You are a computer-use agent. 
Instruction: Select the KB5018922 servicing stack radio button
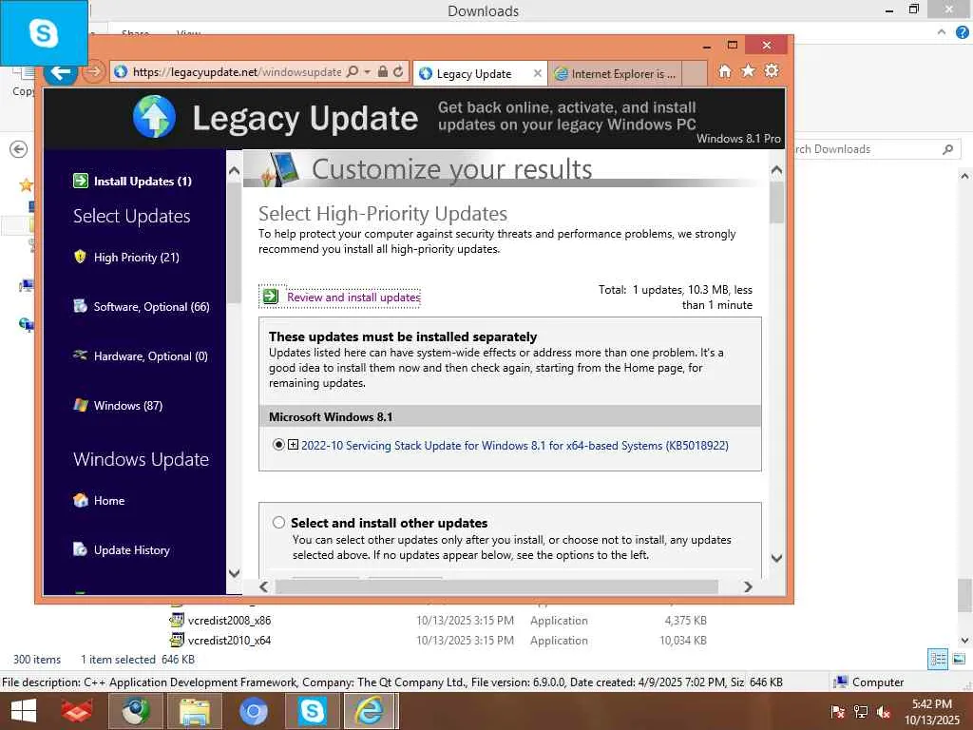(x=278, y=445)
